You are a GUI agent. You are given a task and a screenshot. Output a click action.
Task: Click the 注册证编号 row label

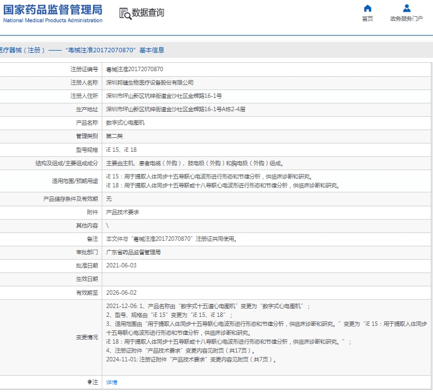point(84,69)
